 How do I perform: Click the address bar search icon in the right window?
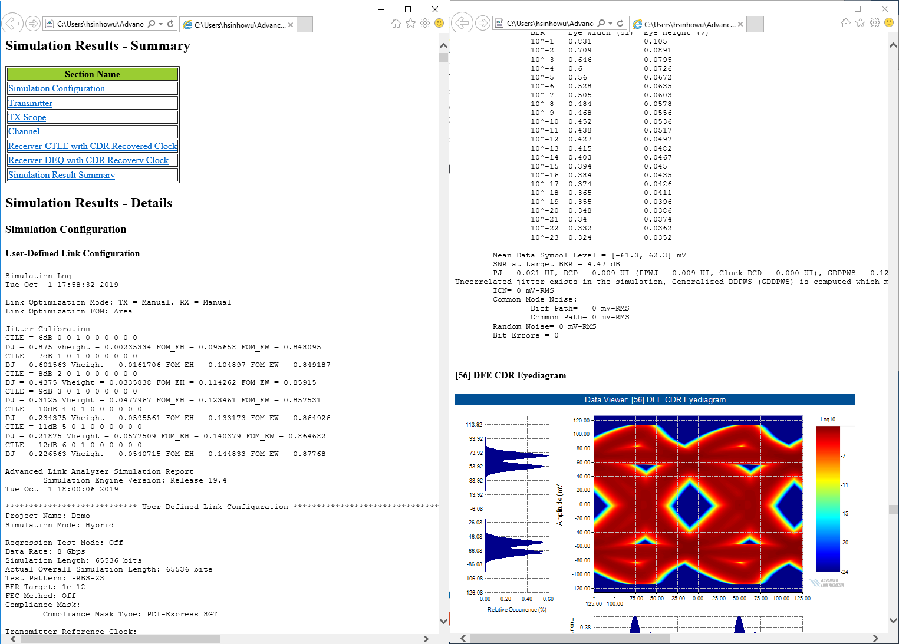pos(601,24)
